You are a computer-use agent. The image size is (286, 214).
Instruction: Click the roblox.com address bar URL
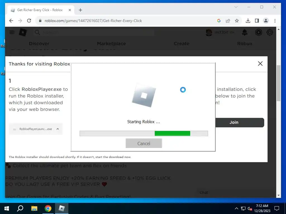click(x=93, y=21)
